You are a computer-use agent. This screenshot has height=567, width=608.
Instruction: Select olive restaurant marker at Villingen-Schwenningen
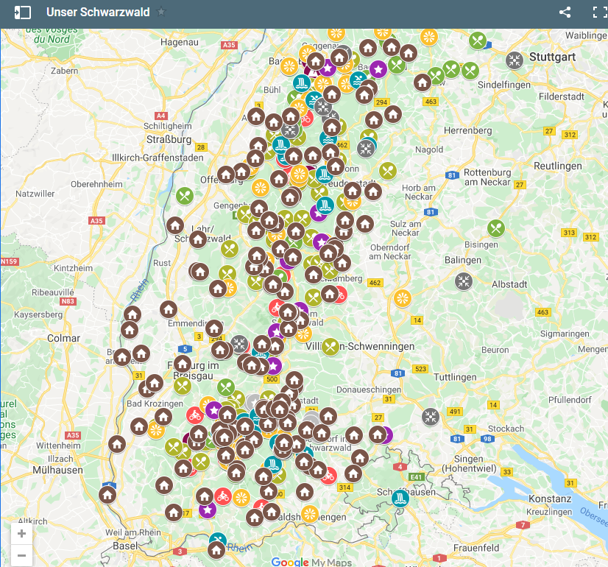330,347
